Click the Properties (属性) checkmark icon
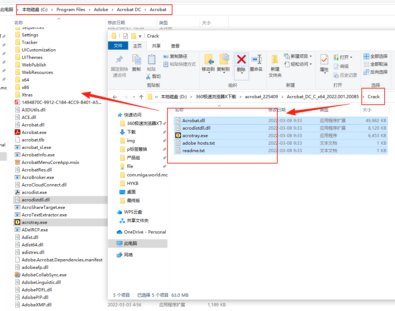Screen dimensions: 395x311 324,60
